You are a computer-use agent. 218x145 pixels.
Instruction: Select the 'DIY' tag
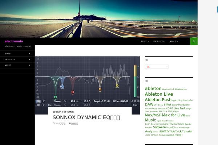(156, 105)
